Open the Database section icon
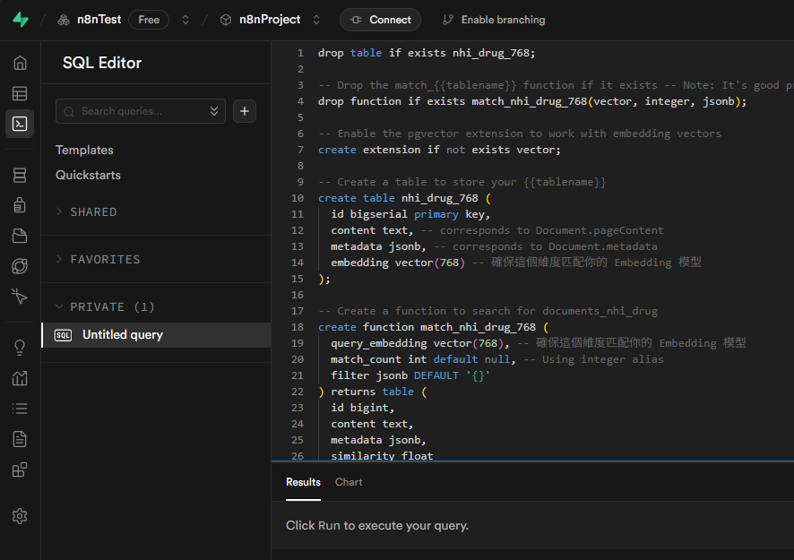This screenshot has width=794, height=560. click(20, 175)
